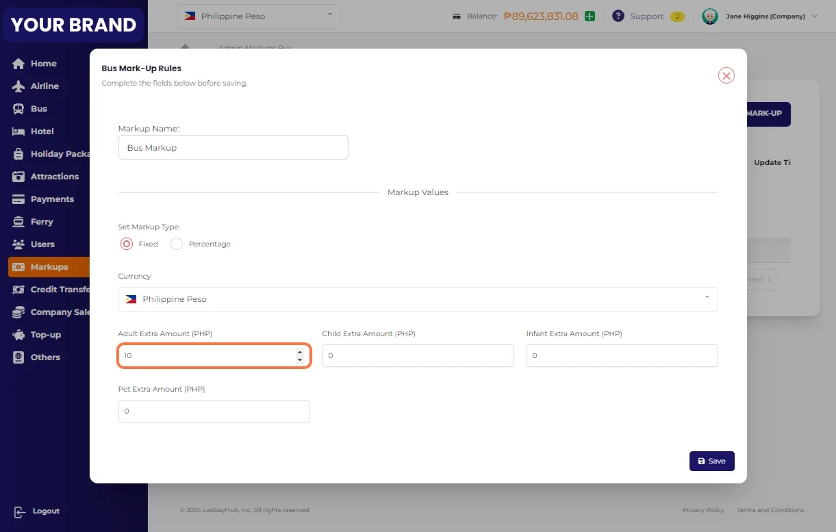
Task: Open the top Philippine Peso currency selector
Action: tap(258, 16)
